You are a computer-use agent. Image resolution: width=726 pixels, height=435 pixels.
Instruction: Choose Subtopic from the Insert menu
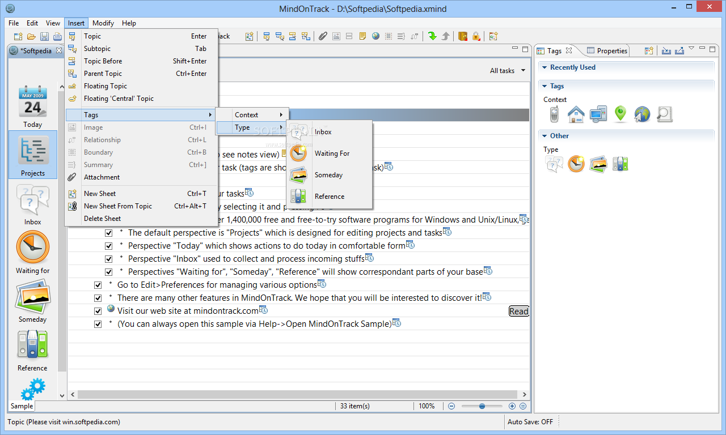pos(141,49)
